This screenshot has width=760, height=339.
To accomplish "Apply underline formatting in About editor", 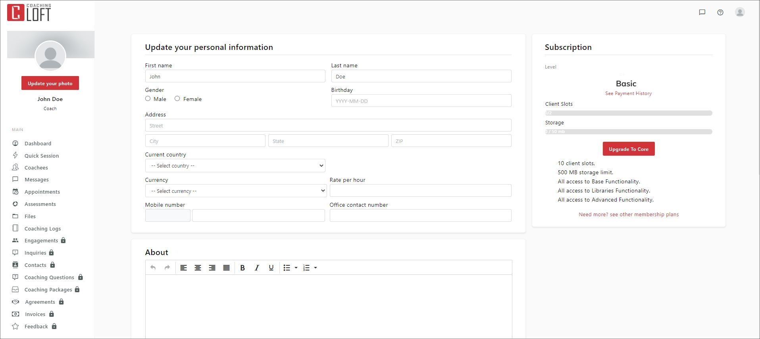I will [271, 268].
